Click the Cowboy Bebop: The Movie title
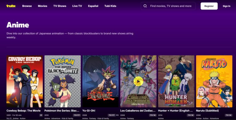The width and height of the screenshot is (236, 120). 23,111
